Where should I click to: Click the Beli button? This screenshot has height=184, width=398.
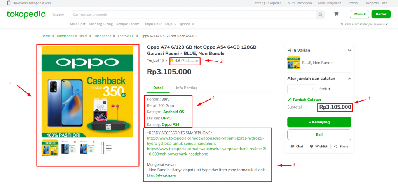pos(319,135)
